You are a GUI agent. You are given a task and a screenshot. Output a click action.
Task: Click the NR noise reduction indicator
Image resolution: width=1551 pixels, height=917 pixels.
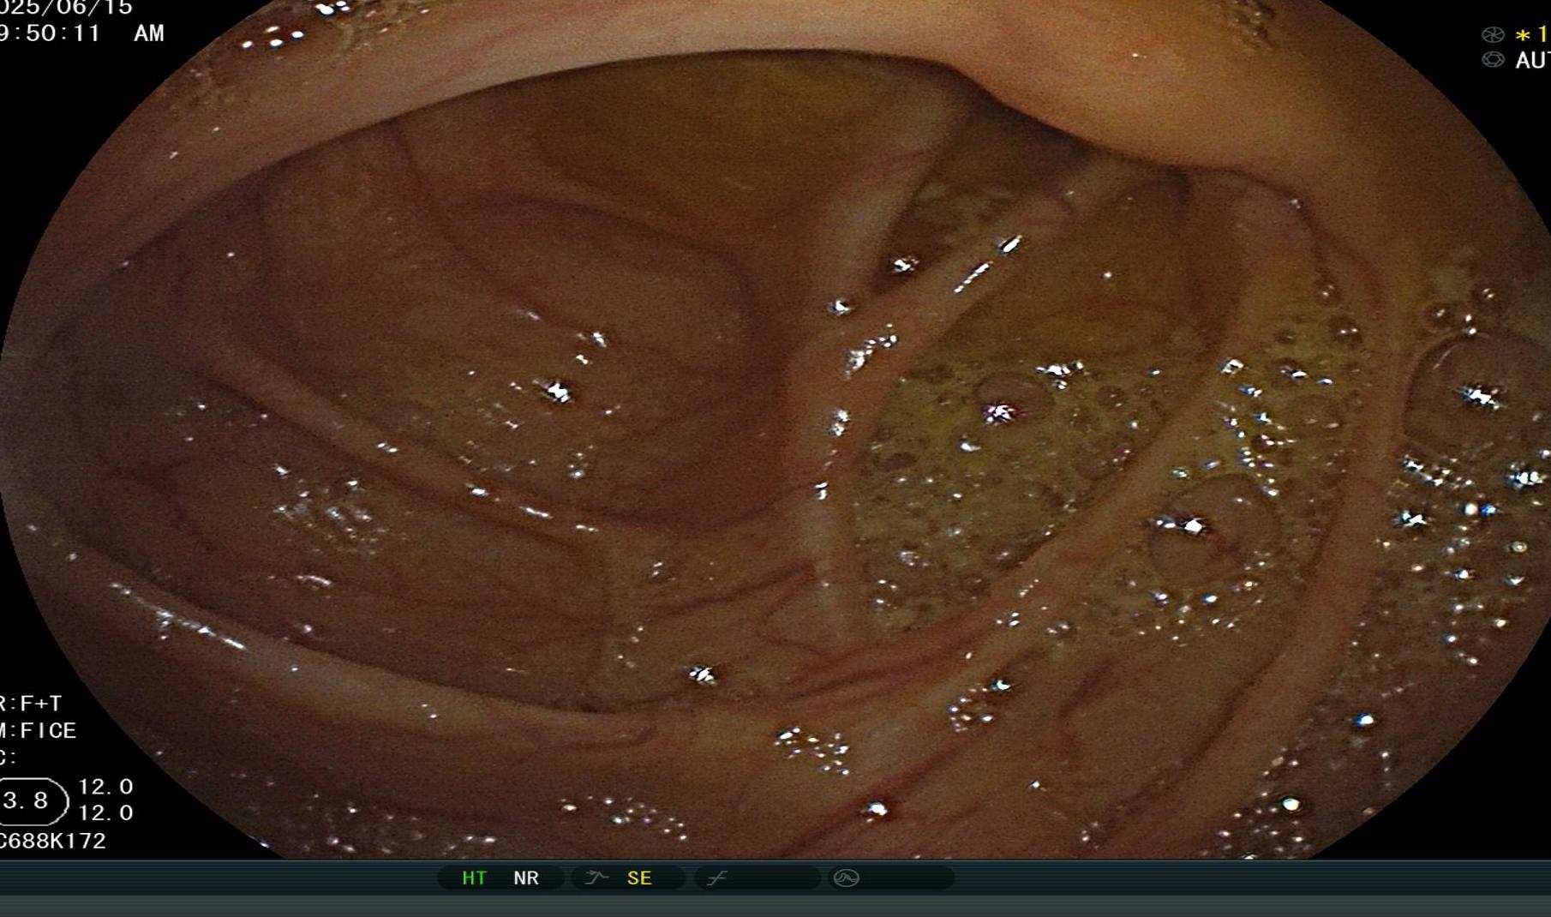pos(526,878)
